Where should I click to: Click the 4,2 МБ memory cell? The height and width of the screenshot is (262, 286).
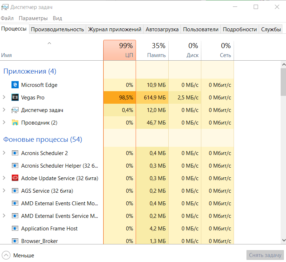click(152, 228)
